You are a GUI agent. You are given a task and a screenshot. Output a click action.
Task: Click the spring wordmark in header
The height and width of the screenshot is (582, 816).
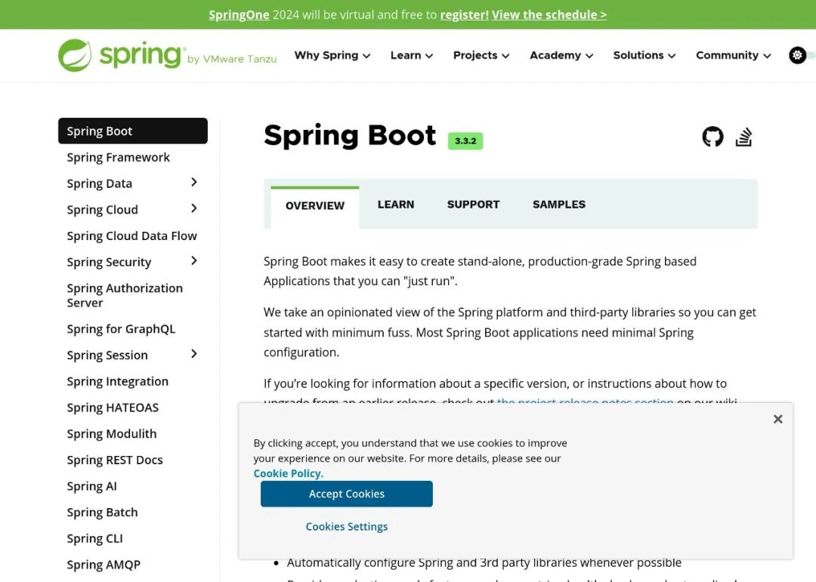click(x=141, y=55)
